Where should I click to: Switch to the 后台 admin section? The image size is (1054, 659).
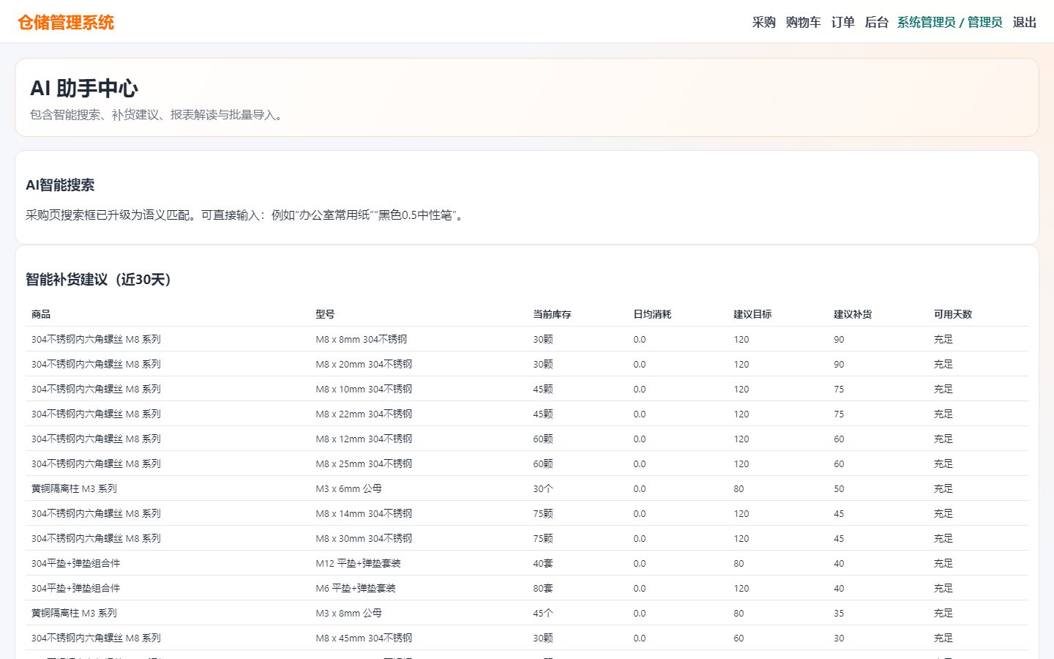(x=876, y=22)
